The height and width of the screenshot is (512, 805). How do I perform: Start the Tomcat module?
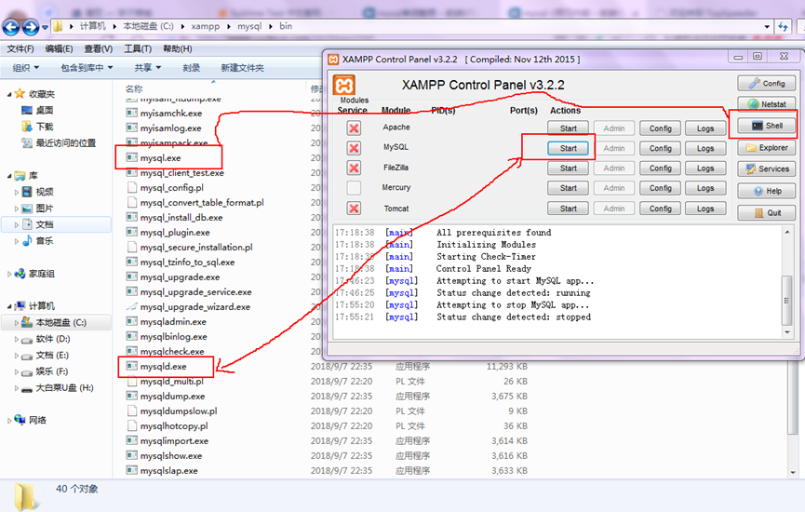click(x=568, y=208)
